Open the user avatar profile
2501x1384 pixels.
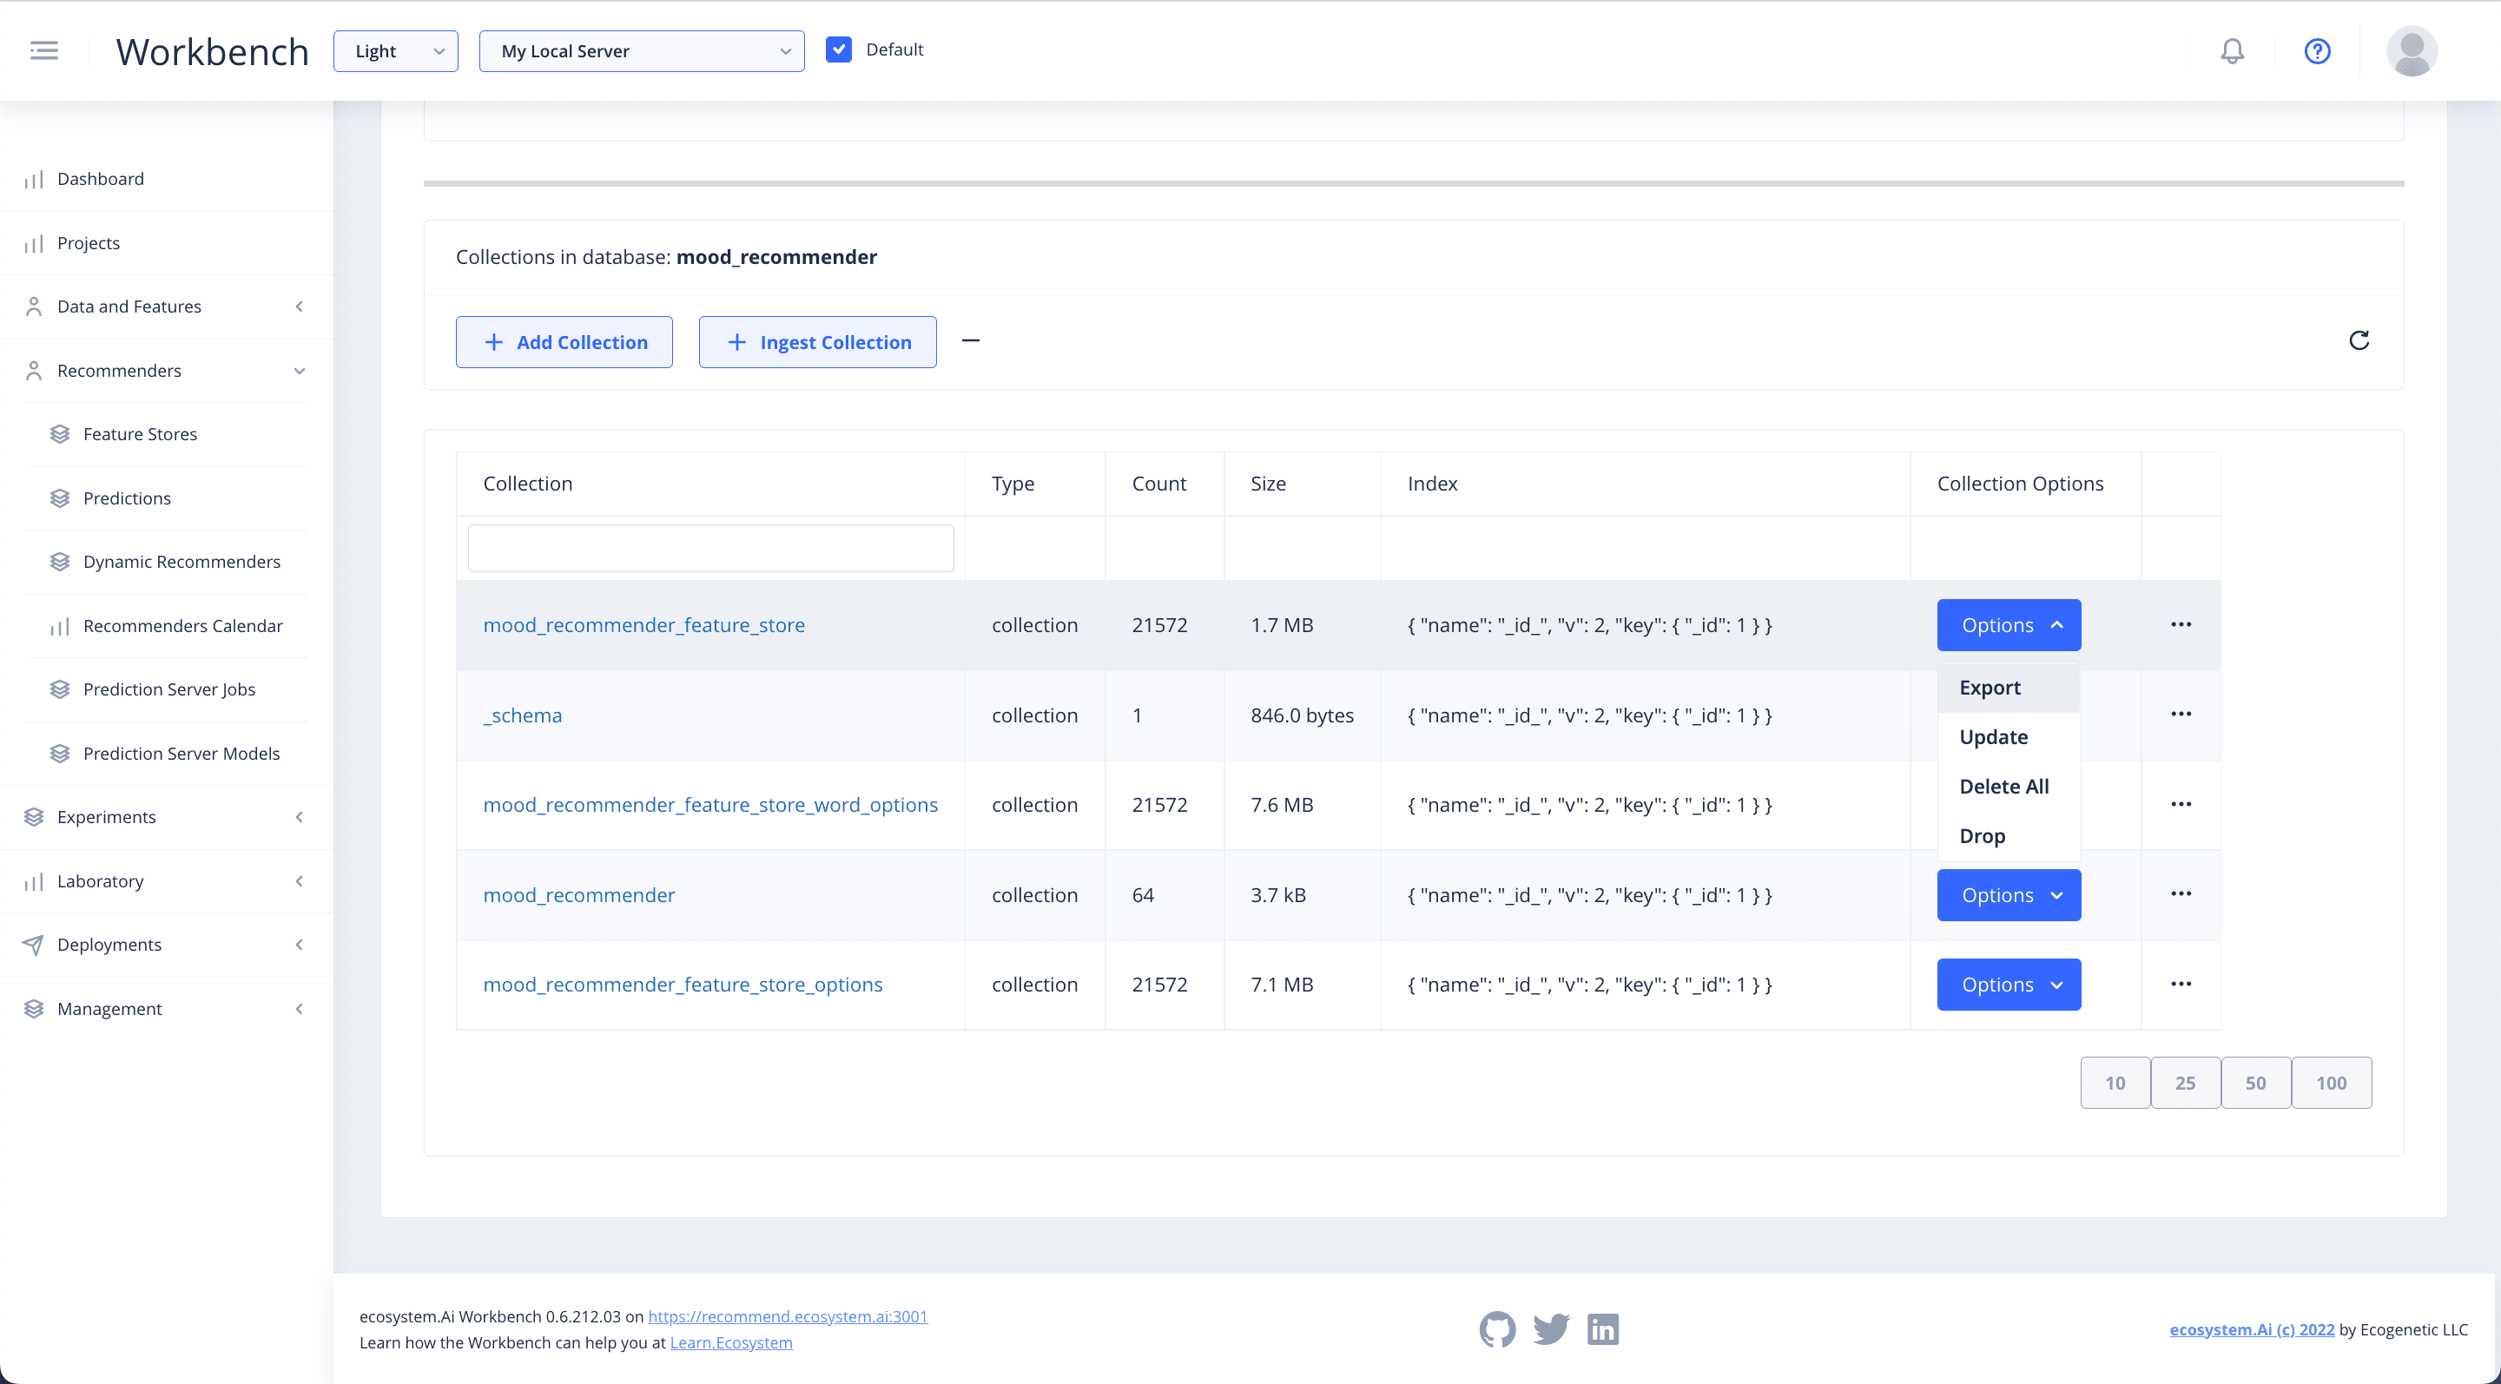2412,50
